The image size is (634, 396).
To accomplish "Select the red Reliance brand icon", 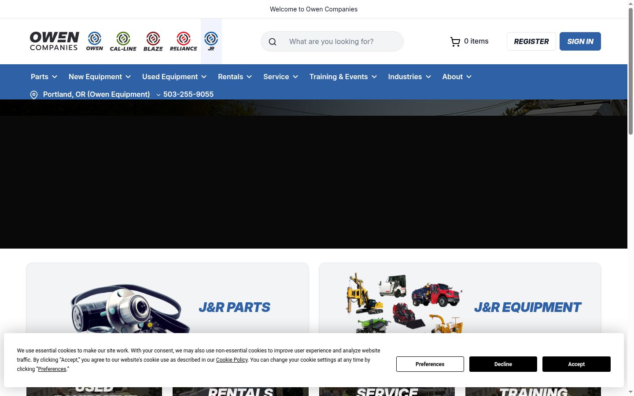I will point(184,41).
